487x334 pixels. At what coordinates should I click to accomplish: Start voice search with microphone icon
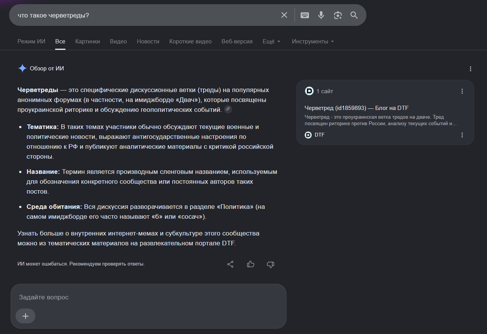321,15
